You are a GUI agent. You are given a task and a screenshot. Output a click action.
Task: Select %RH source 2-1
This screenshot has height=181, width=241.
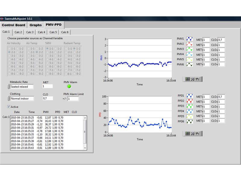[x=47, y=52]
